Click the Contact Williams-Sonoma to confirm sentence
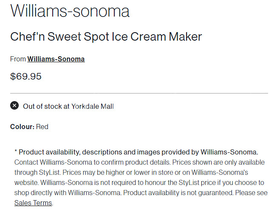The width and height of the screenshot is (274, 212). [93, 162]
